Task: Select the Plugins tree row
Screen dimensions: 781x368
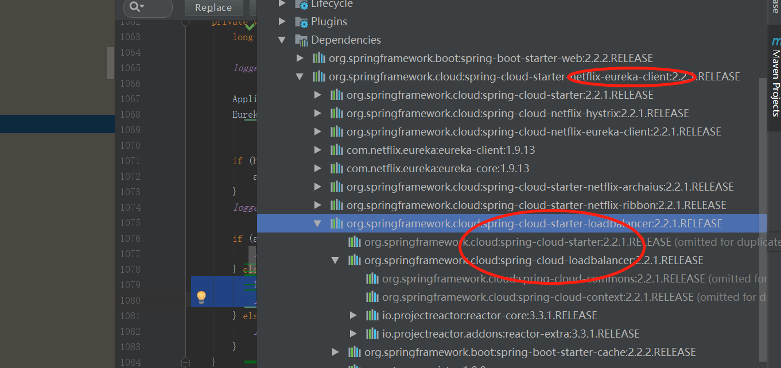Action: point(512,21)
